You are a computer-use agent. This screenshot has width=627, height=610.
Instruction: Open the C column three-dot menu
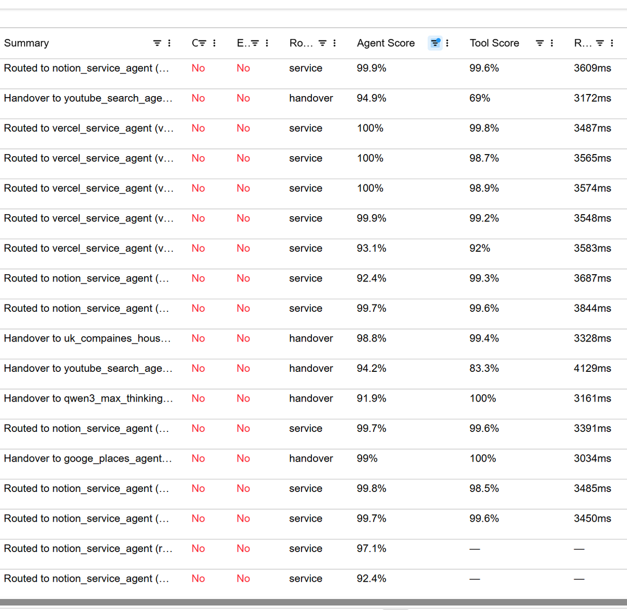[214, 43]
